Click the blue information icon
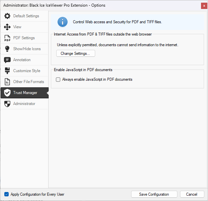The height and width of the screenshot is (201, 208). tap(63, 22)
